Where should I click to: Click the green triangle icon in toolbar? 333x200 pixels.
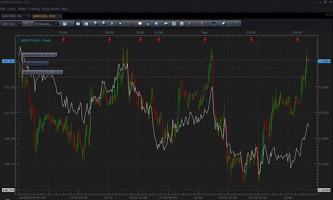coord(233,24)
